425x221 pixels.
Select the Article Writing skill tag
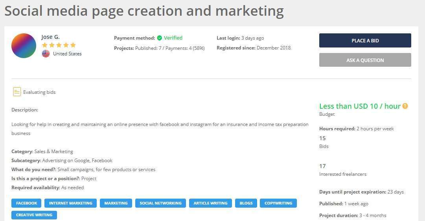(x=210, y=203)
